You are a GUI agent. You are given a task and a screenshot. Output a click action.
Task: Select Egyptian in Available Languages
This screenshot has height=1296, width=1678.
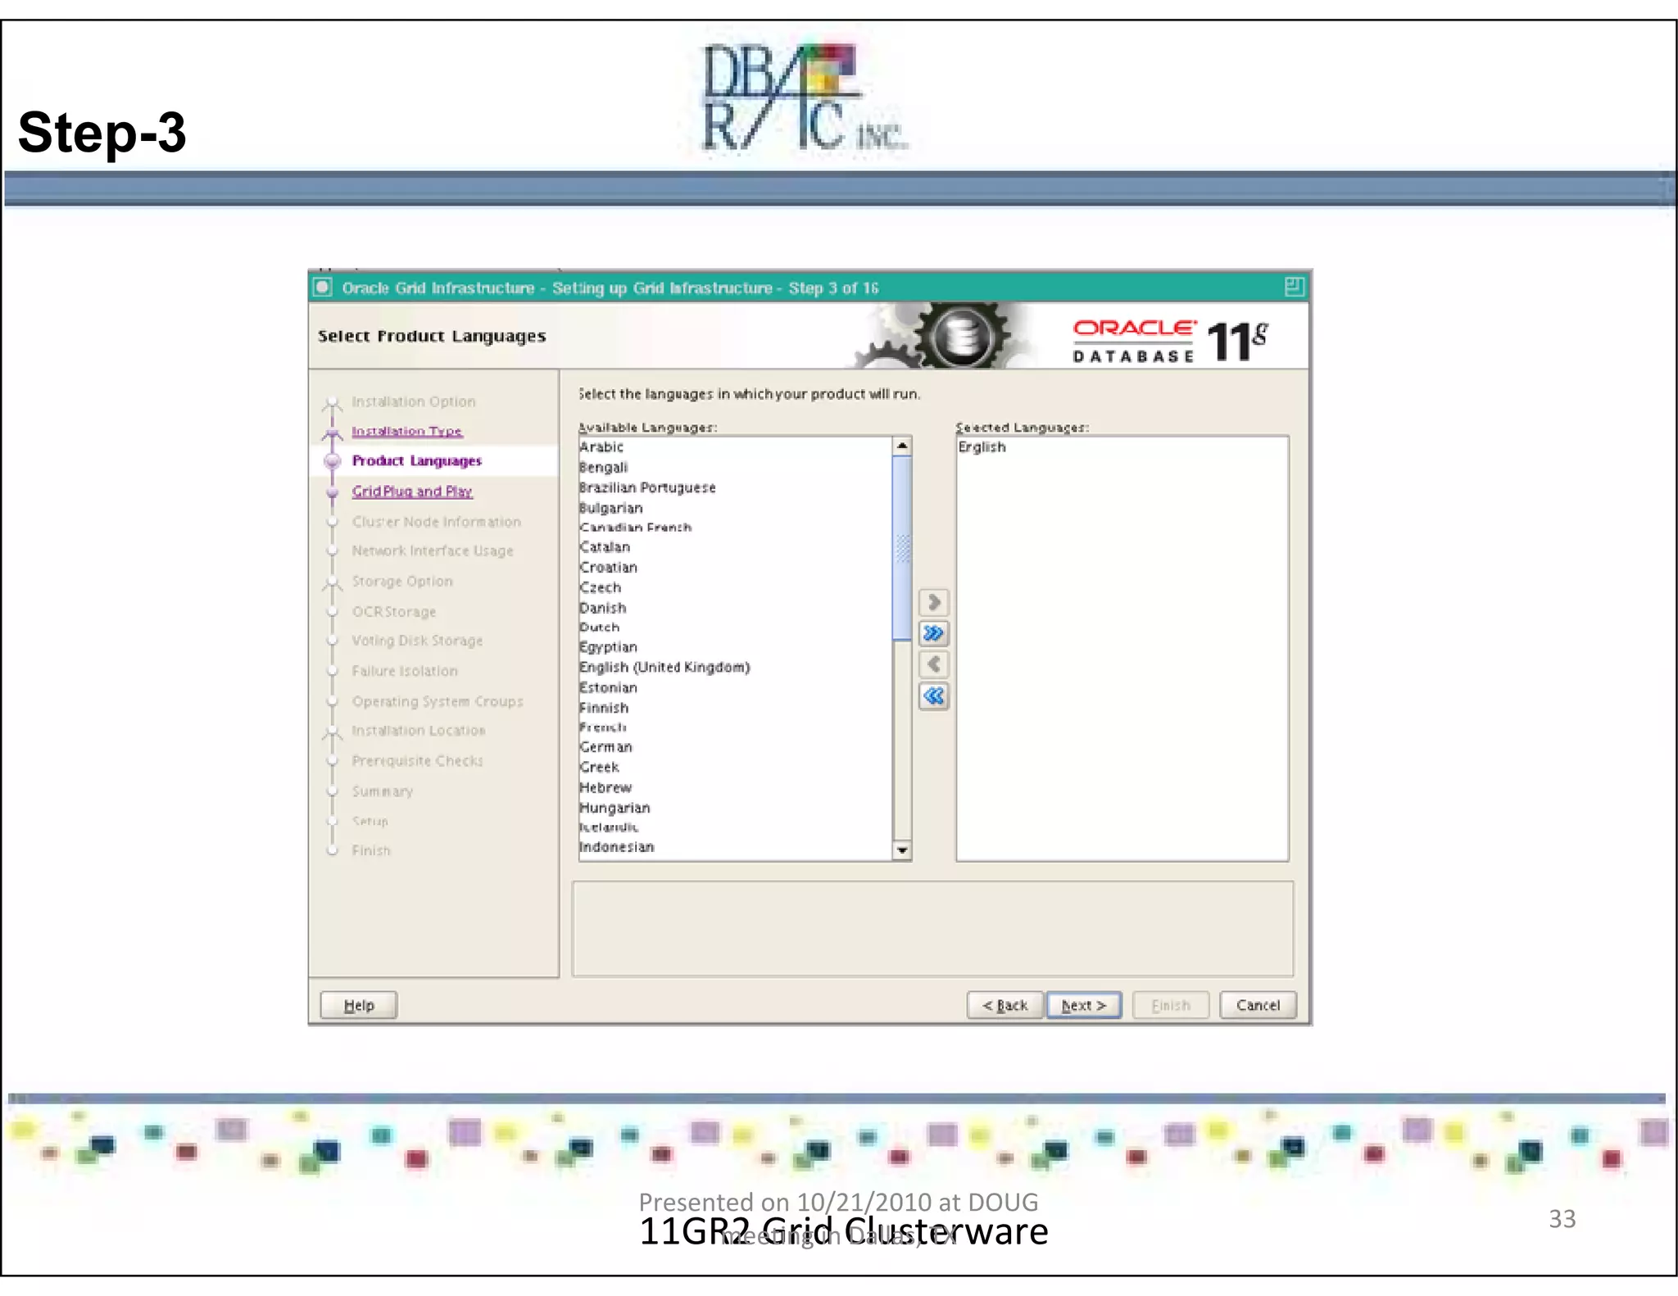click(735, 647)
